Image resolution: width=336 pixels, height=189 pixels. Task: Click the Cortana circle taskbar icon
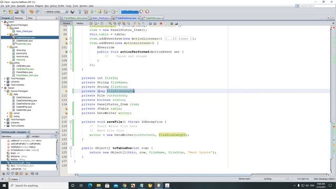point(72,185)
